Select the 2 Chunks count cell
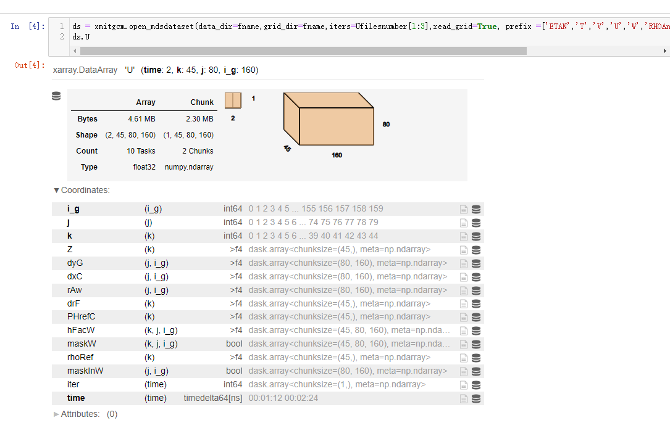This screenshot has width=670, height=436. point(198,151)
